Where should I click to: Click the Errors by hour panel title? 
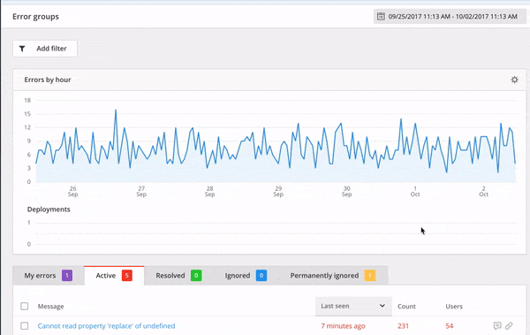coord(48,80)
